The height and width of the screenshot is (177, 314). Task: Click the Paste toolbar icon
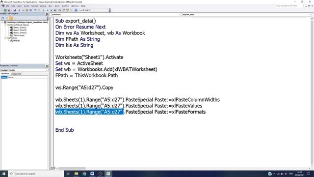pos(27,10)
